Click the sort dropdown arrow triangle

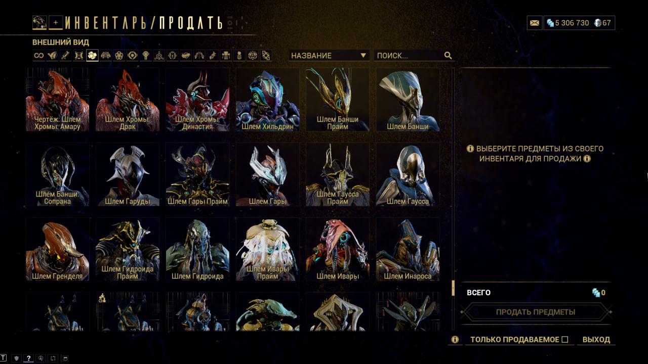pos(363,56)
